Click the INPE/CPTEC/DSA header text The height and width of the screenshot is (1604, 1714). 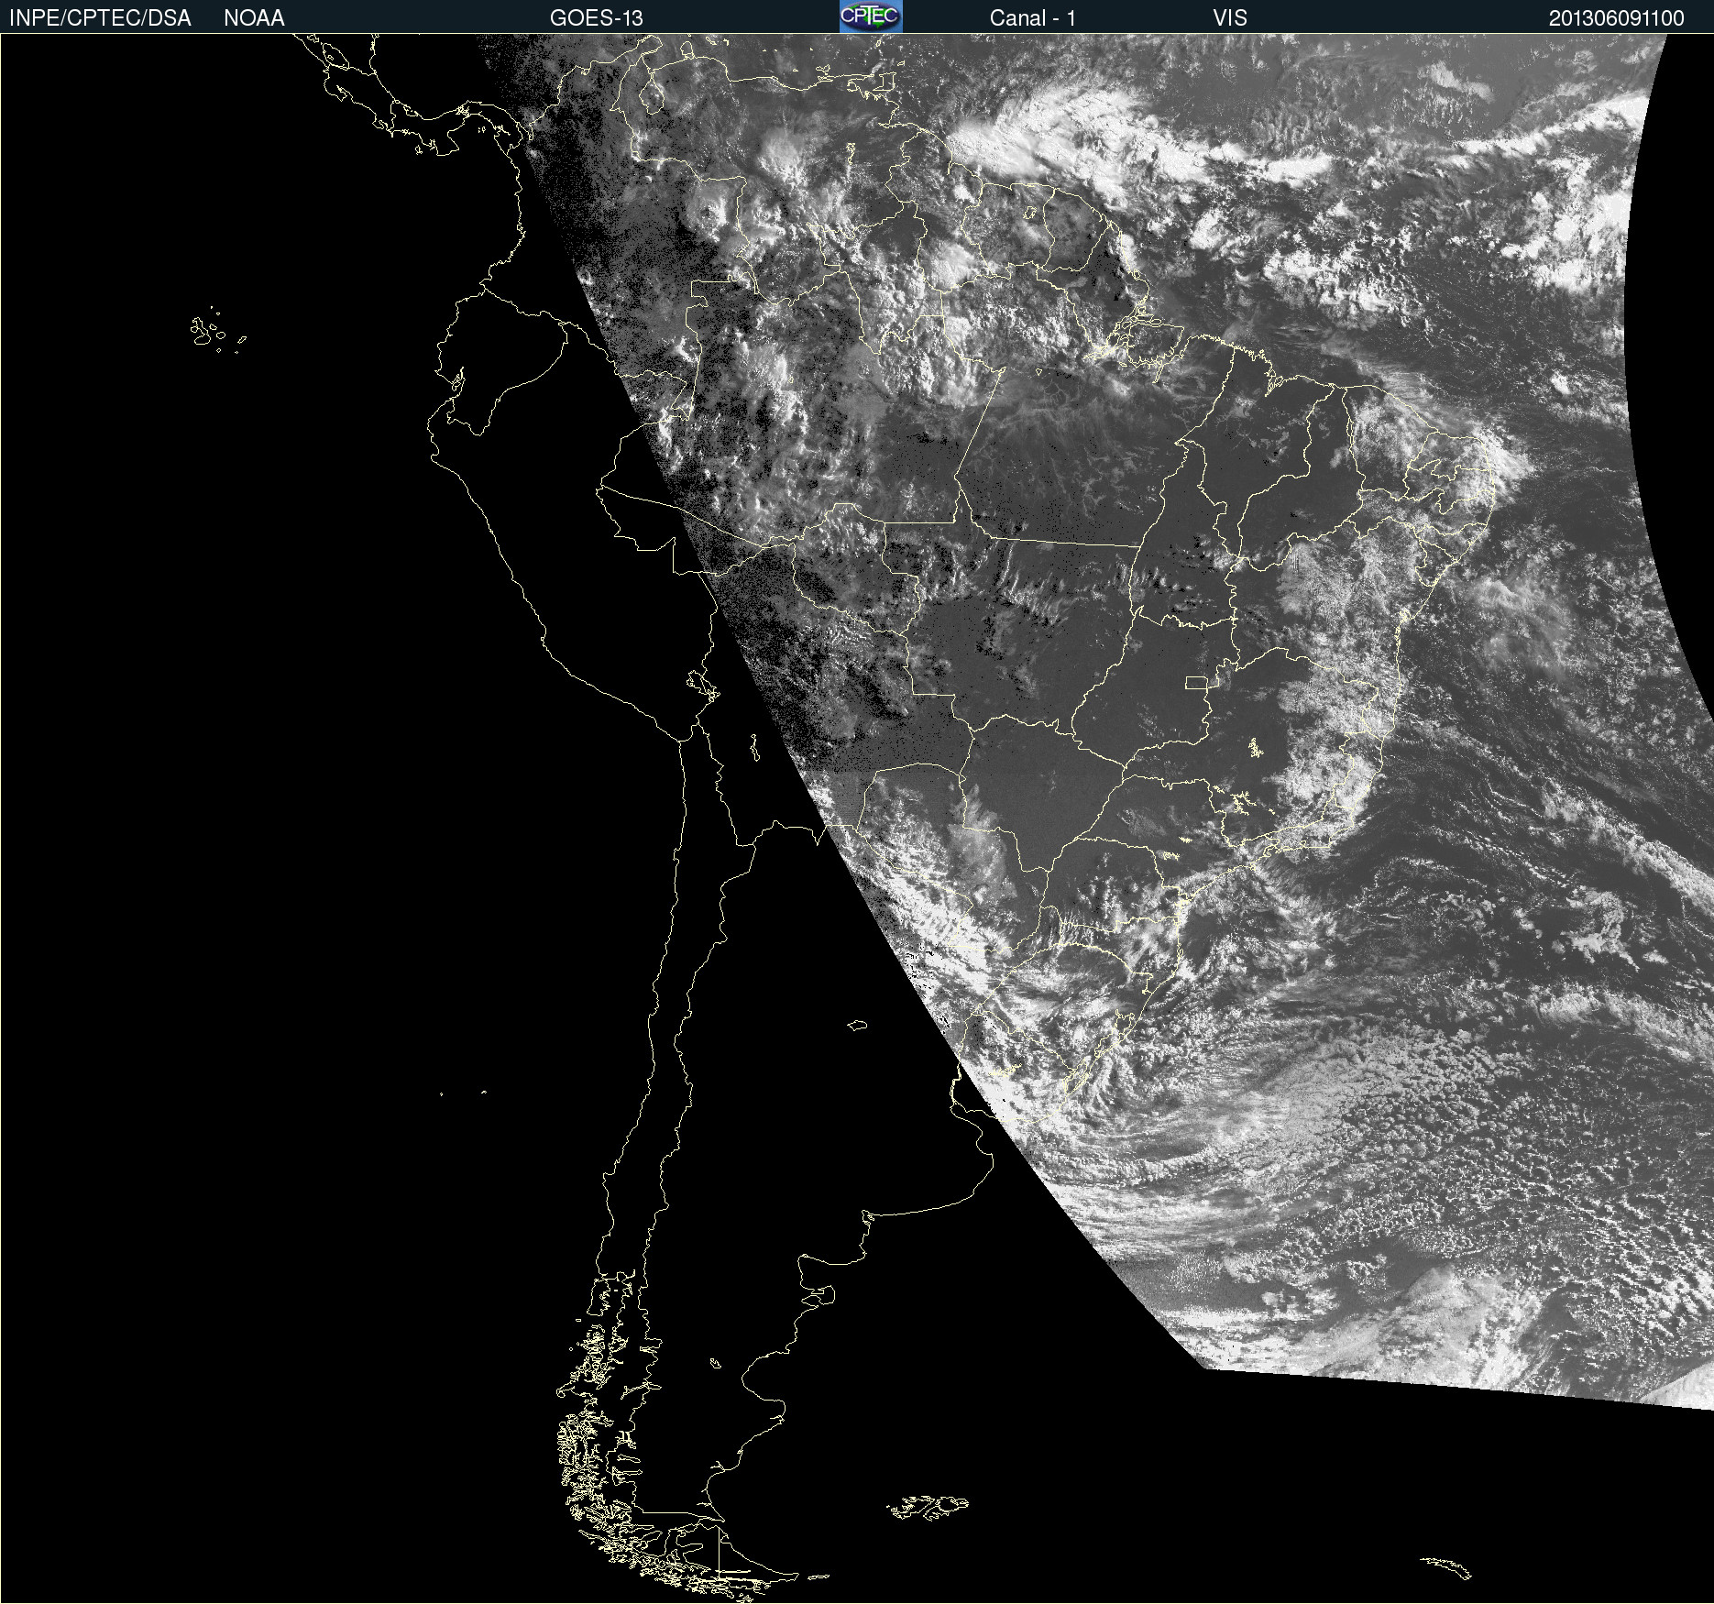(x=100, y=18)
